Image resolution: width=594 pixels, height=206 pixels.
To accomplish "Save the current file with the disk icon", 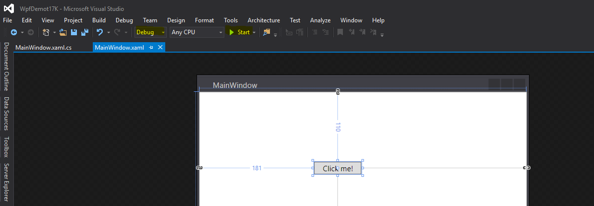I will point(74,32).
